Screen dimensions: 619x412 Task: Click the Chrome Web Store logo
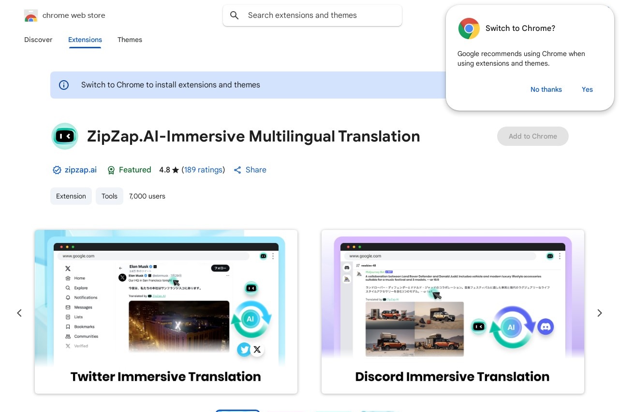click(x=31, y=15)
